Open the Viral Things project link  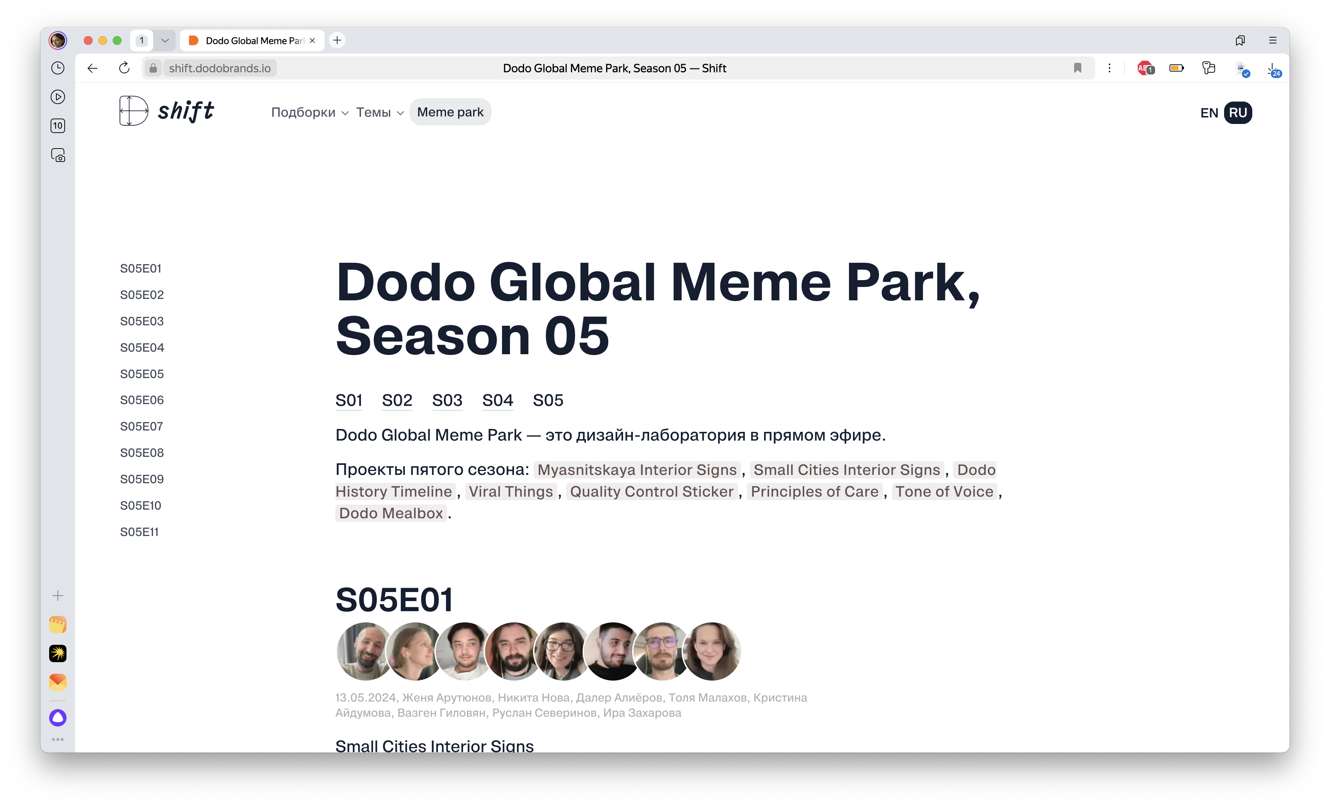(511, 492)
